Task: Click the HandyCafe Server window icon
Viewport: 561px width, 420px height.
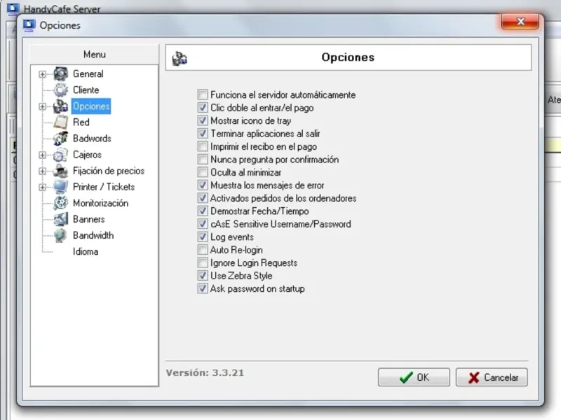Action: tap(13, 8)
